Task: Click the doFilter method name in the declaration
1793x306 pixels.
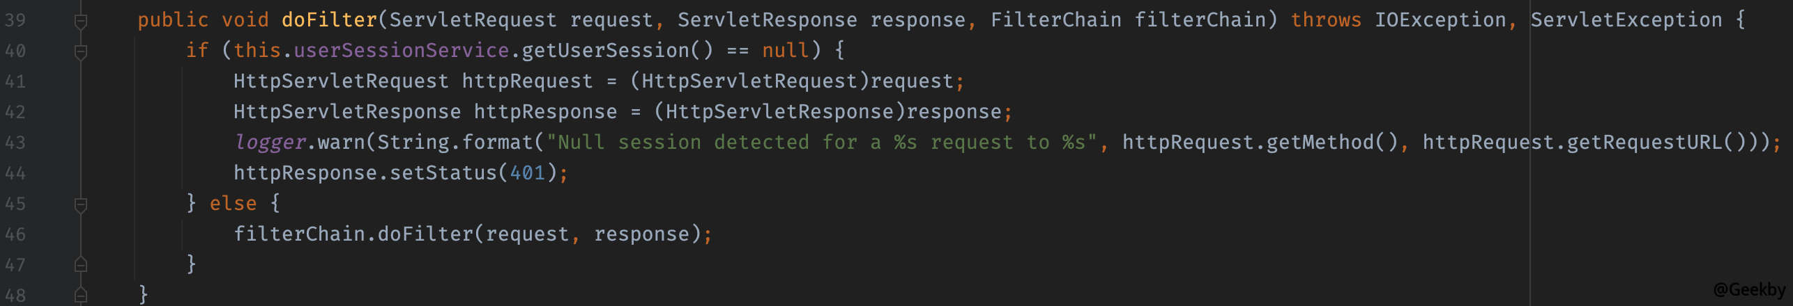Action: pos(329,20)
